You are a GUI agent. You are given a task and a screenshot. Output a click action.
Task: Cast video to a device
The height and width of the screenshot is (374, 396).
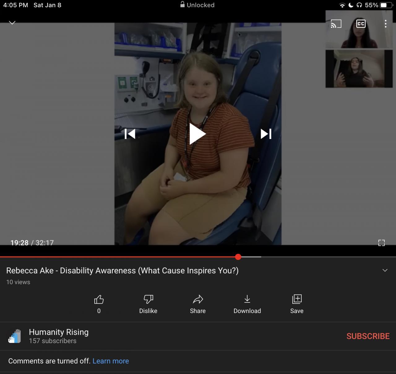coord(336,24)
